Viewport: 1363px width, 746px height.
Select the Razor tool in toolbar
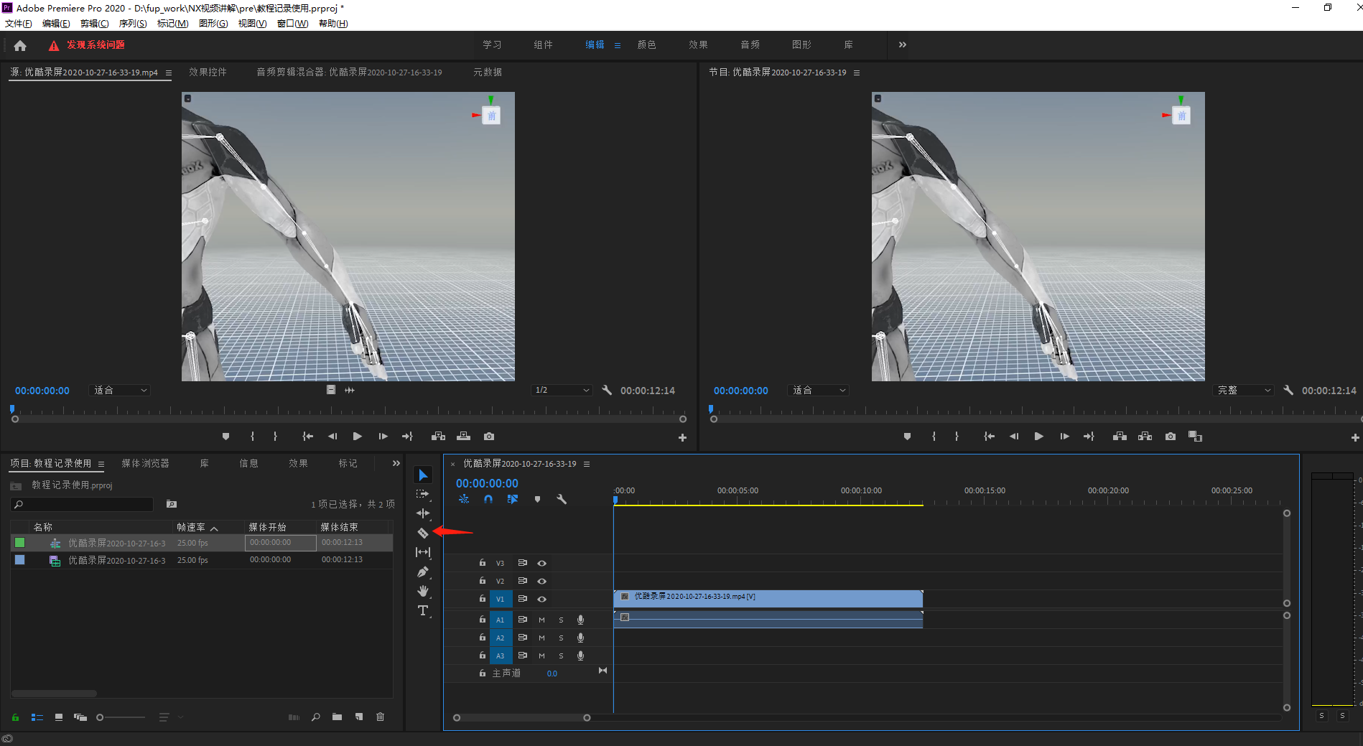pos(423,533)
